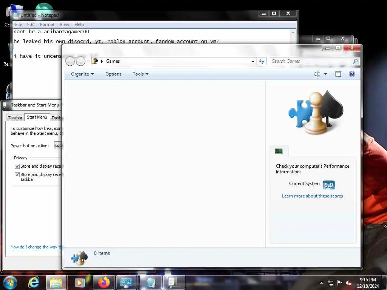
Task: Switch to Notepad taskbar item
Action: 150,282
